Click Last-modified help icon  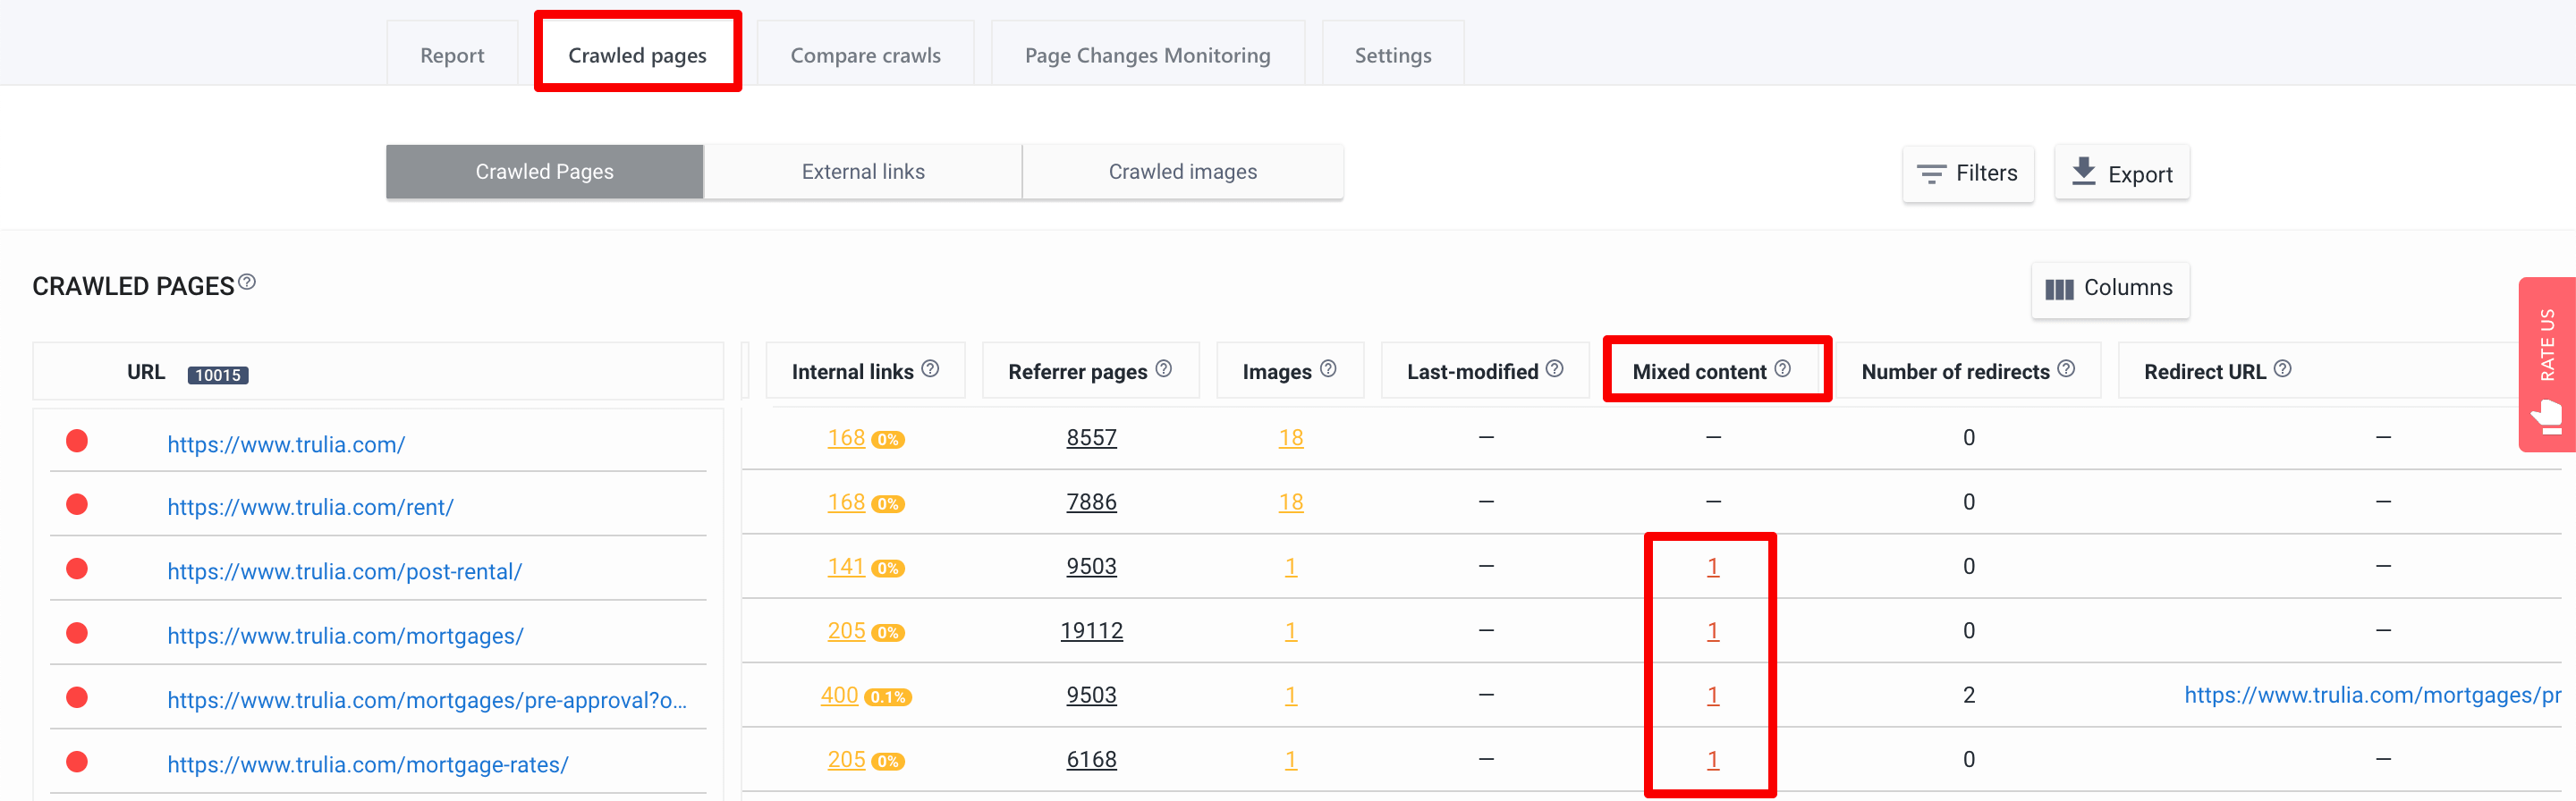1555,369
